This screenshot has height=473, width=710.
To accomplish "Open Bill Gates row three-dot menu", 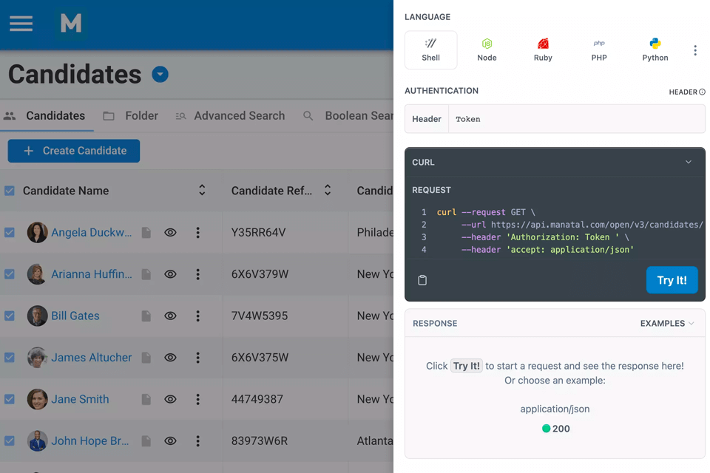I will [197, 316].
